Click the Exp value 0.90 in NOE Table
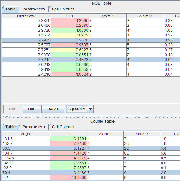 tap(172, 26)
